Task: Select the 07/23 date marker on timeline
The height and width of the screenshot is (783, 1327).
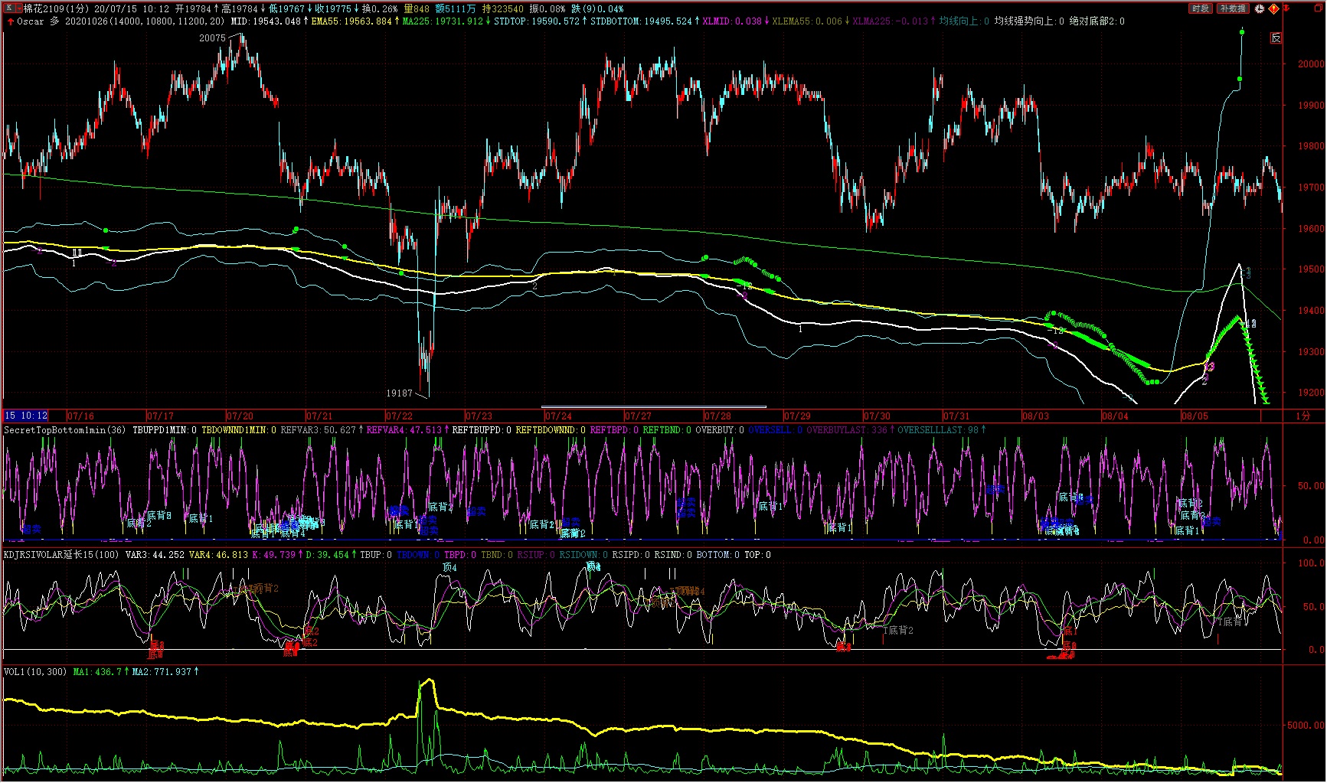Action: click(x=479, y=416)
